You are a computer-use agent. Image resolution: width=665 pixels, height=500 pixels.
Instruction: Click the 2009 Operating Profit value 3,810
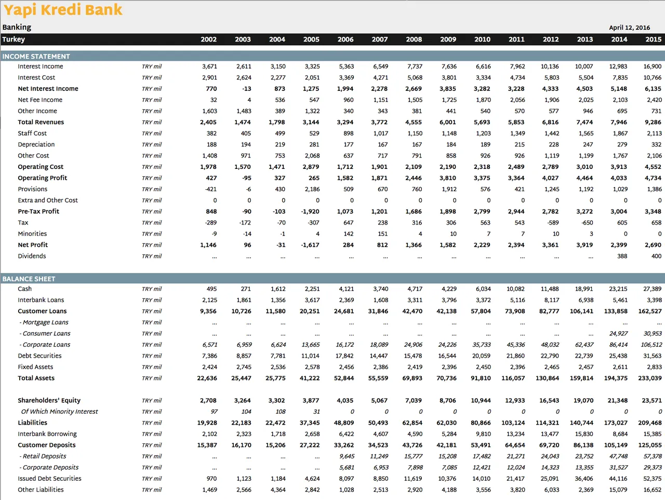click(x=447, y=178)
